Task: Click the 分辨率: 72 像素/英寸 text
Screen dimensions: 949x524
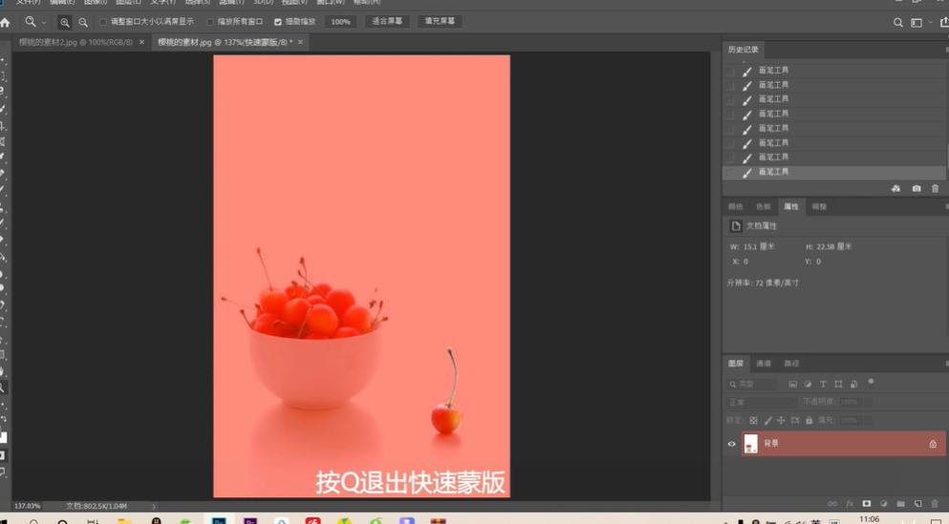Action: tap(763, 283)
